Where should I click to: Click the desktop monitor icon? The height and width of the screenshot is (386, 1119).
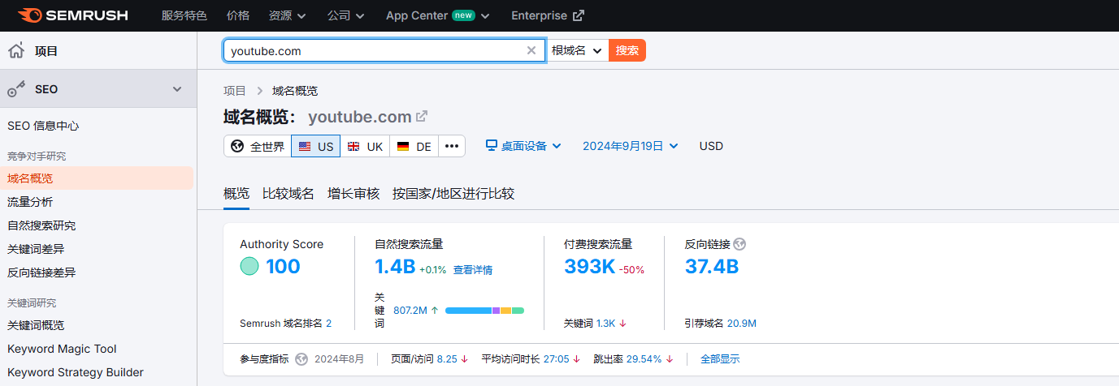pos(491,146)
